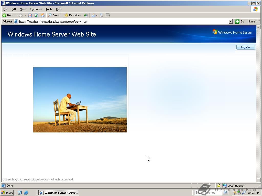Click the Mail envelope icon
Viewport: 262px width, 196px height.
pyautogui.click(x=94, y=15)
